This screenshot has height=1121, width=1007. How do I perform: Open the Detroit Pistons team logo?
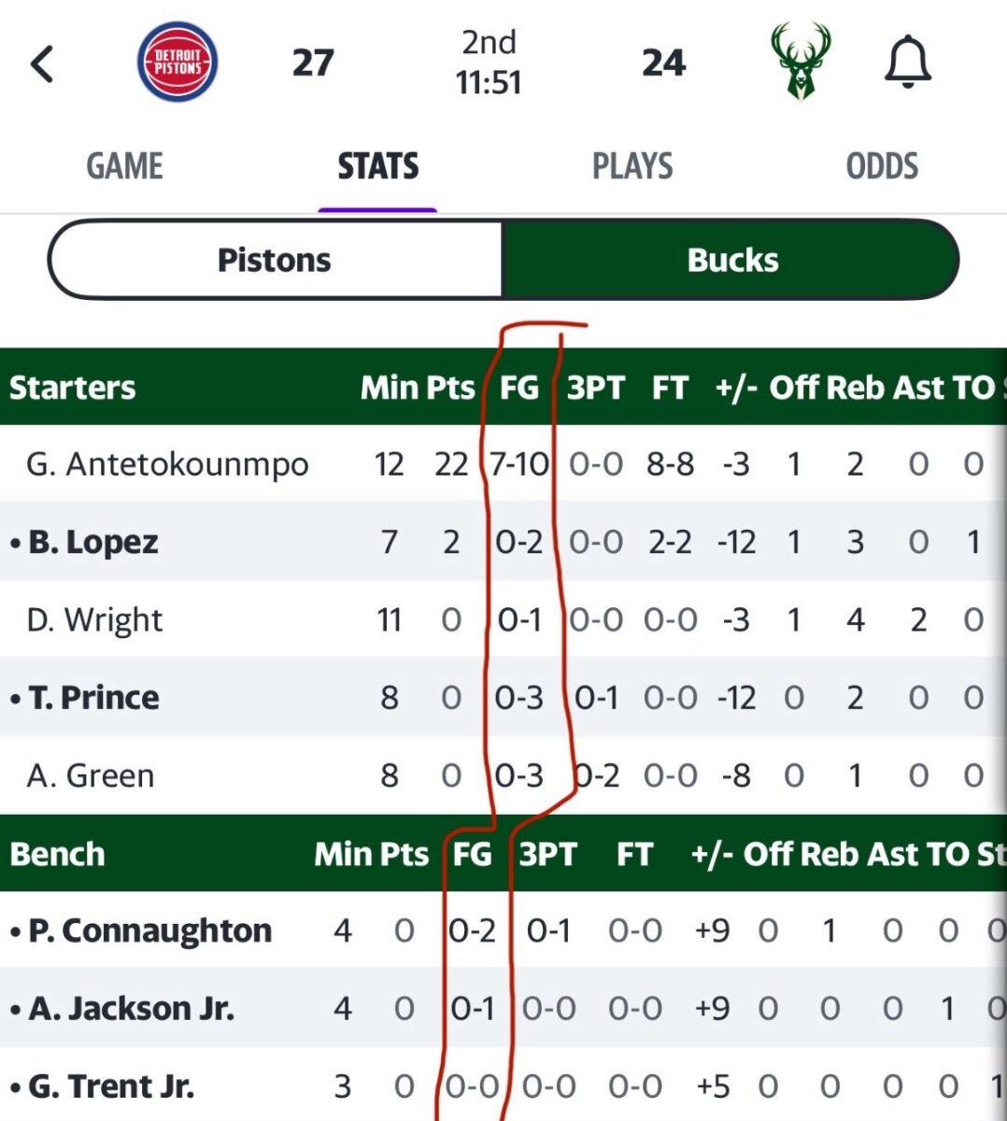pos(177,63)
